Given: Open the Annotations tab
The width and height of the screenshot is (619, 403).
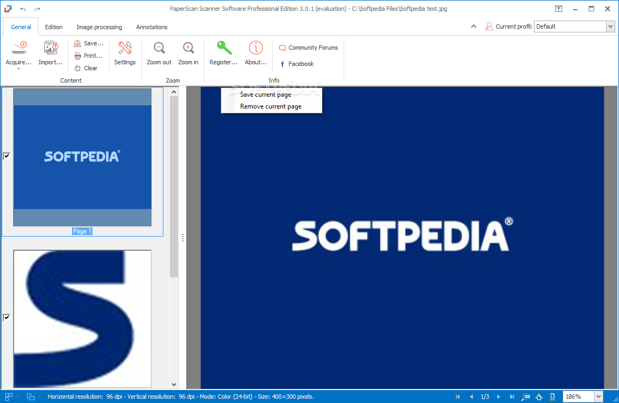Looking at the screenshot, I should click(152, 27).
